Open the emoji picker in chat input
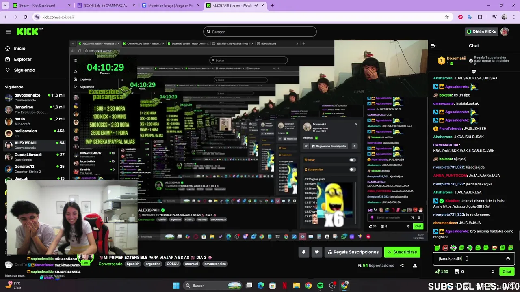 (x=508, y=259)
